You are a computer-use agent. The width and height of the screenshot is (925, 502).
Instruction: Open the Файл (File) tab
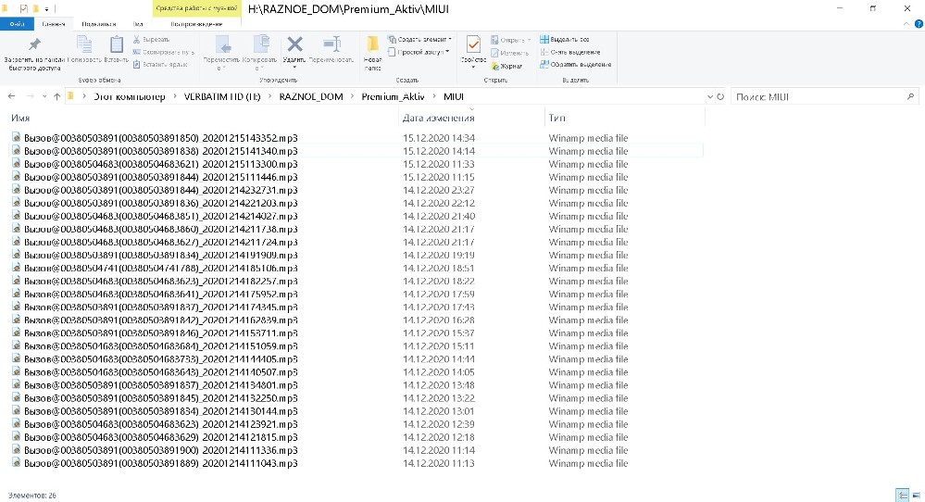(17, 24)
